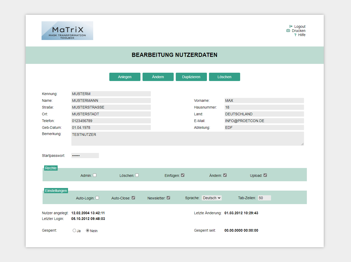Viewport: 351px width, 262px height.
Task: Click the Hilfe question mark icon
Action: [x=295, y=35]
